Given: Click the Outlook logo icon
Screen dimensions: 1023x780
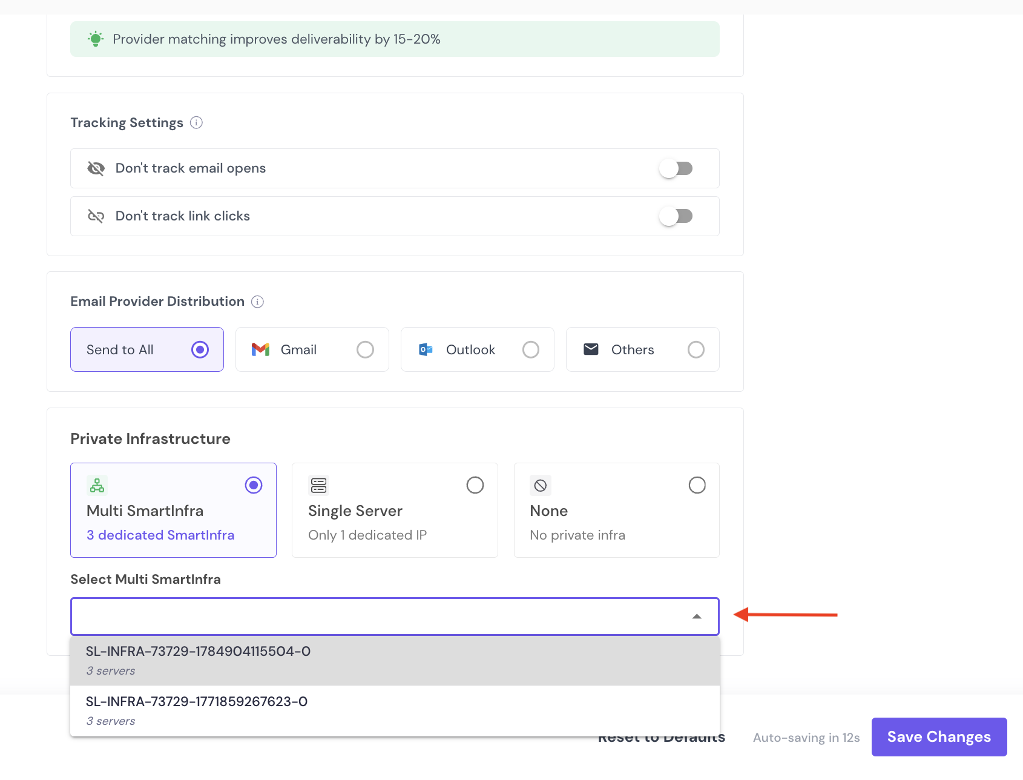Looking at the screenshot, I should click(x=426, y=349).
